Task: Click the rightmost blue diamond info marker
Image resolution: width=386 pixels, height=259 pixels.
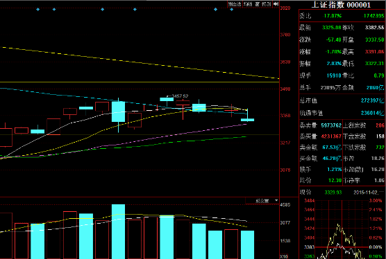Action: coord(231,9)
